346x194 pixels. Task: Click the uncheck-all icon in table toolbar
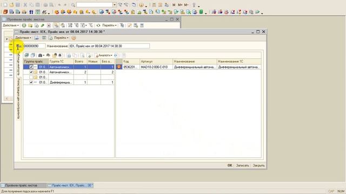pyautogui.click(x=33, y=55)
